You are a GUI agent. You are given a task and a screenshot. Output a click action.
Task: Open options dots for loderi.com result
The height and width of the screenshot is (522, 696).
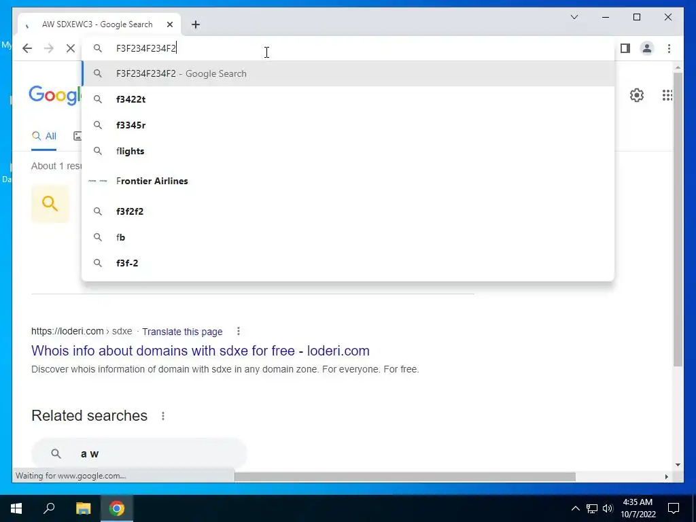tap(239, 331)
